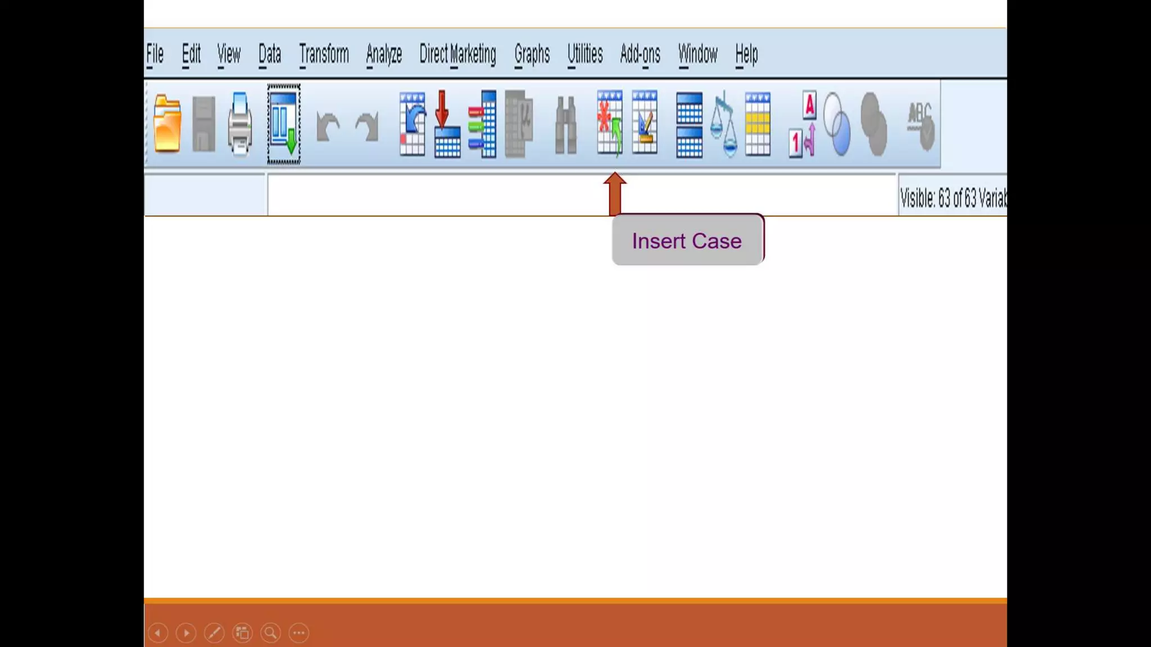
Task: Click the Insert Case callout label
Action: coord(687,240)
